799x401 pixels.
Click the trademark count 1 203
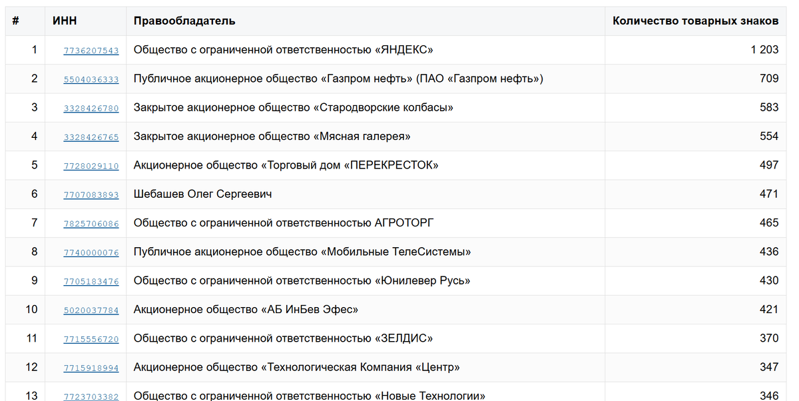pyautogui.click(x=764, y=50)
